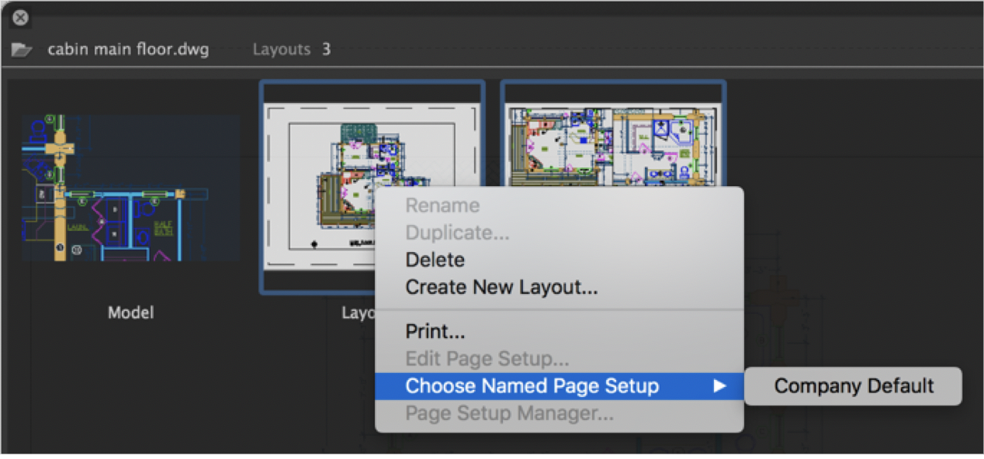This screenshot has height=459, width=984.
Task: Select the Model thumbnail preview
Action: (130, 188)
